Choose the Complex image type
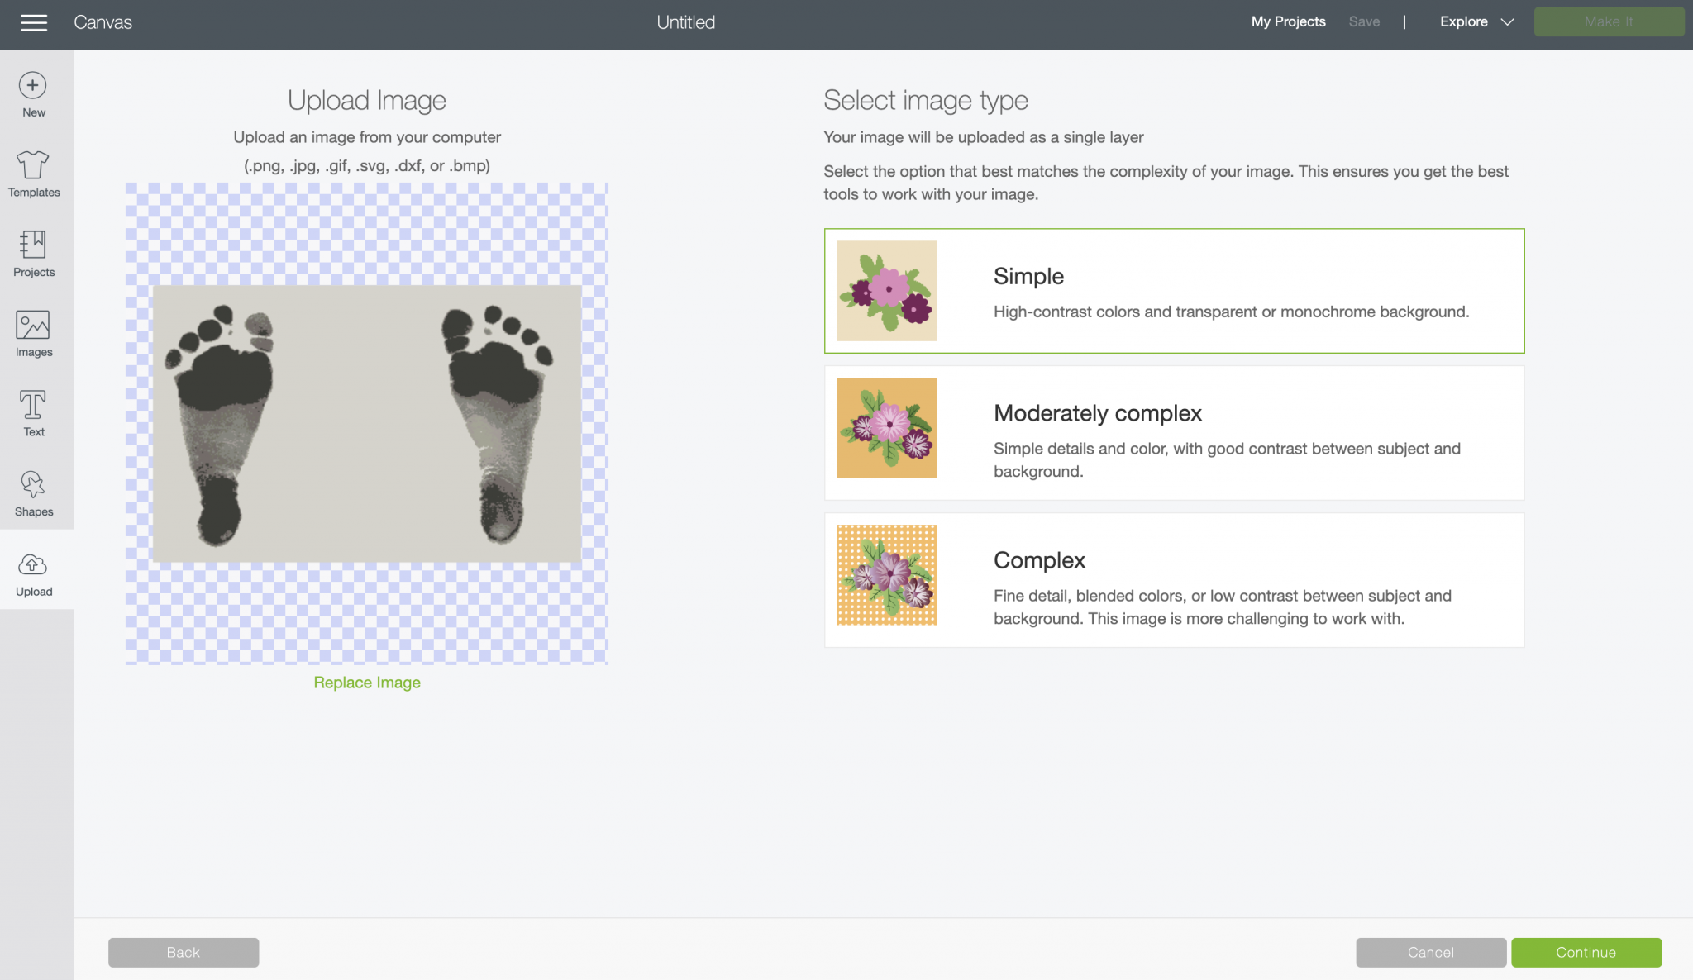 click(1174, 580)
